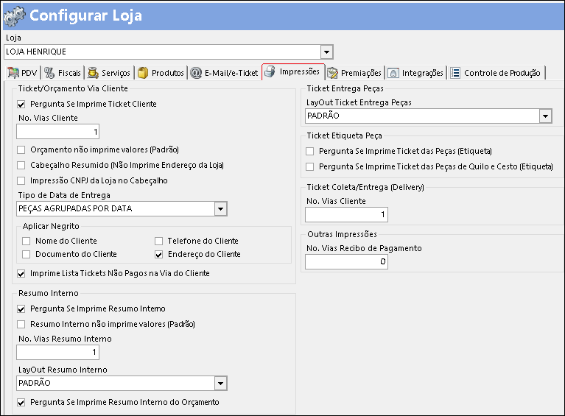Open the PDV tab
Screen dimensions: 565x416
tap(23, 73)
